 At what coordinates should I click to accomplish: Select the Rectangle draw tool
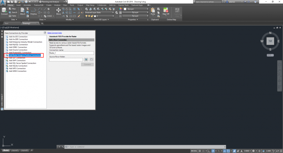45,13
